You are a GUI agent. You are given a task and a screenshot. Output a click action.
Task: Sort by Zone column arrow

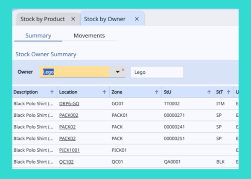157,92
